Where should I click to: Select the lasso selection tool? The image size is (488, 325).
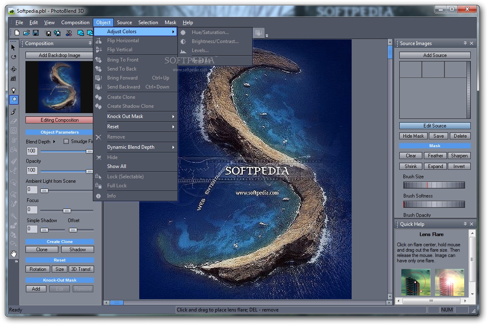coord(14,182)
